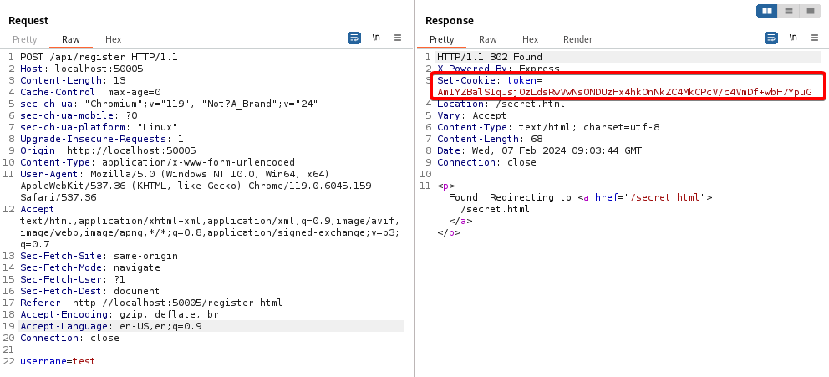Select the Raw tab in Request
The image size is (829, 377).
[71, 39]
